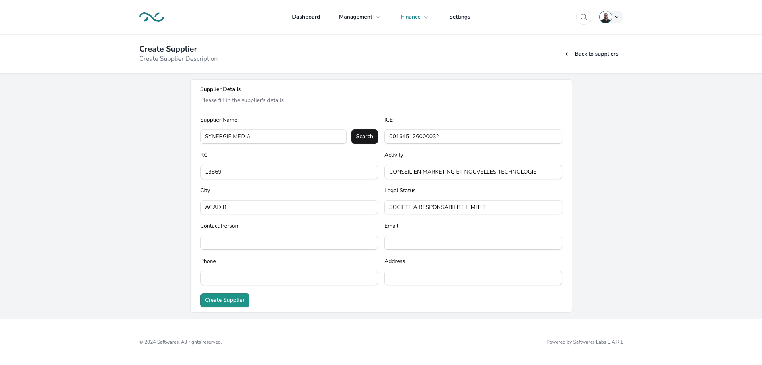762x365 pixels.
Task: Select the empty Phone field
Action: pos(288,278)
